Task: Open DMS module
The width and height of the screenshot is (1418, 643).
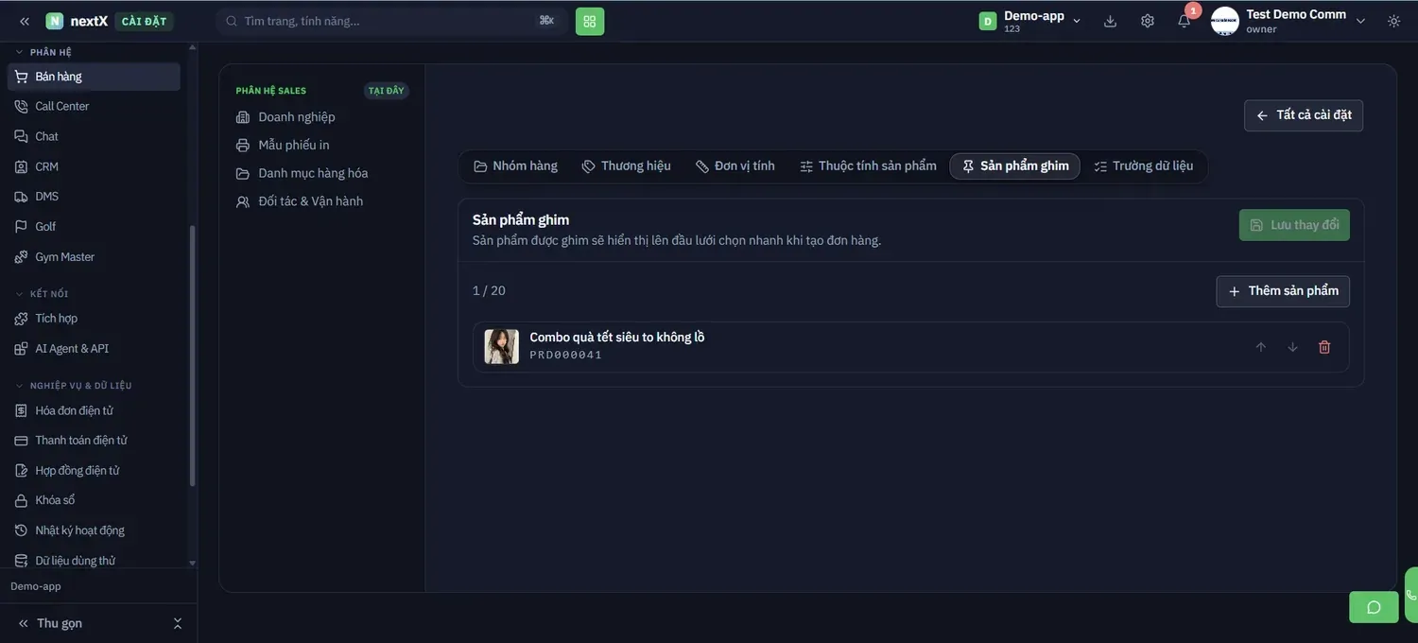Action: [94, 197]
